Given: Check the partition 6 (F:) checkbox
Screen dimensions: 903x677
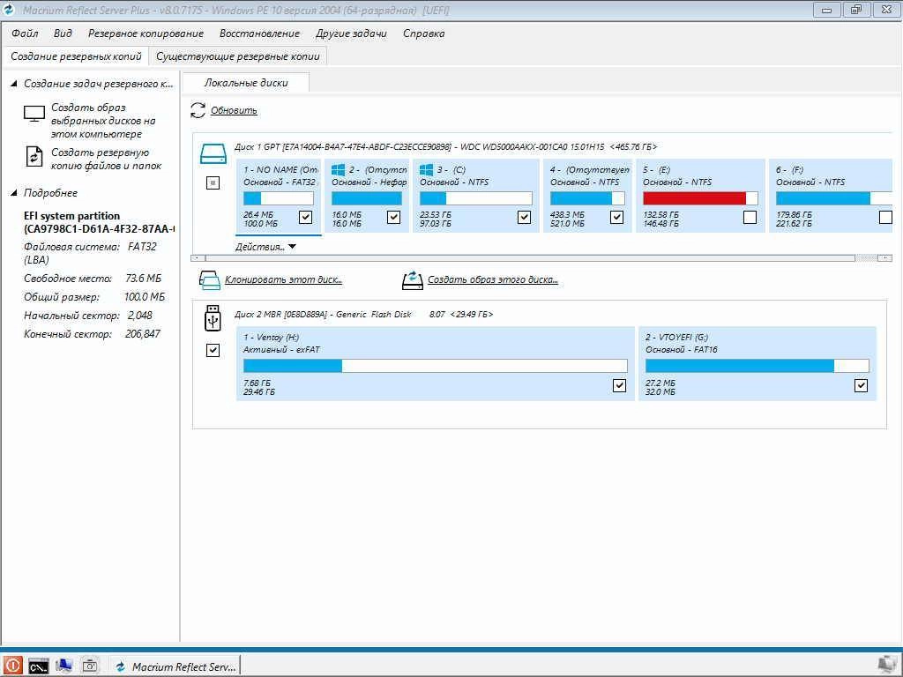Looking at the screenshot, I should point(885,217).
